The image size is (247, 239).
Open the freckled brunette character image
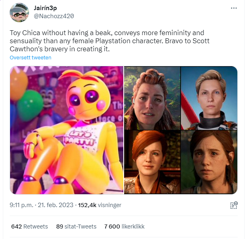(x=209, y=162)
